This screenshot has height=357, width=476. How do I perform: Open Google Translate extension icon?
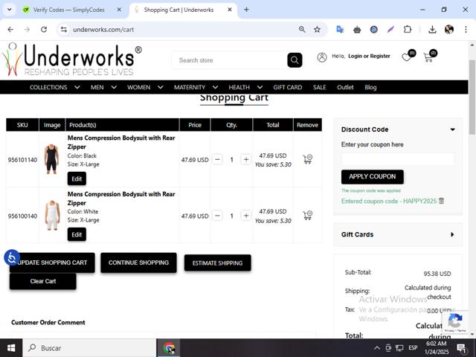tap(340, 30)
